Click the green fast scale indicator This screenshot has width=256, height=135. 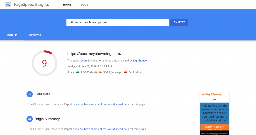[x=78, y=72]
